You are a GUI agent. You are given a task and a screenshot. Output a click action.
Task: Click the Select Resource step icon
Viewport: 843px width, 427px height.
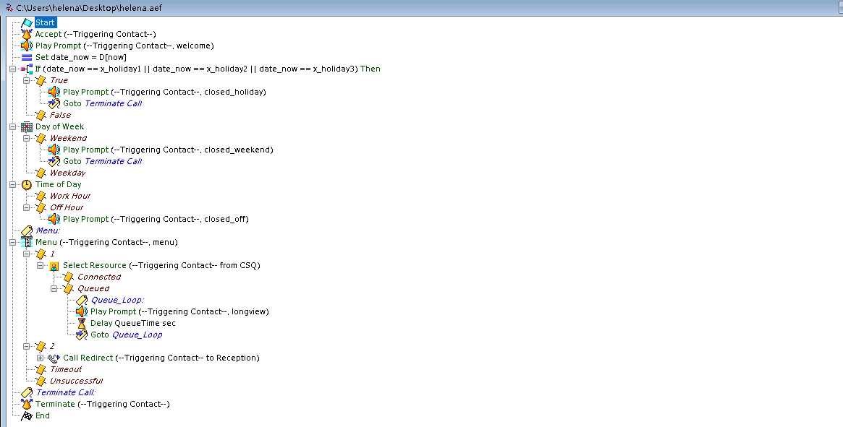pyautogui.click(x=54, y=265)
